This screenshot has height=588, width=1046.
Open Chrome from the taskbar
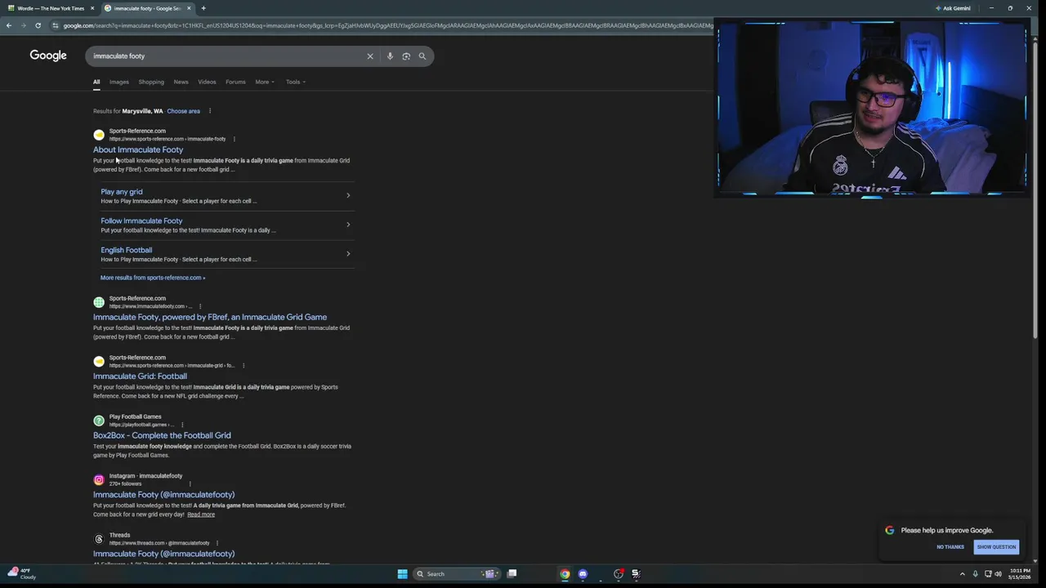click(565, 573)
